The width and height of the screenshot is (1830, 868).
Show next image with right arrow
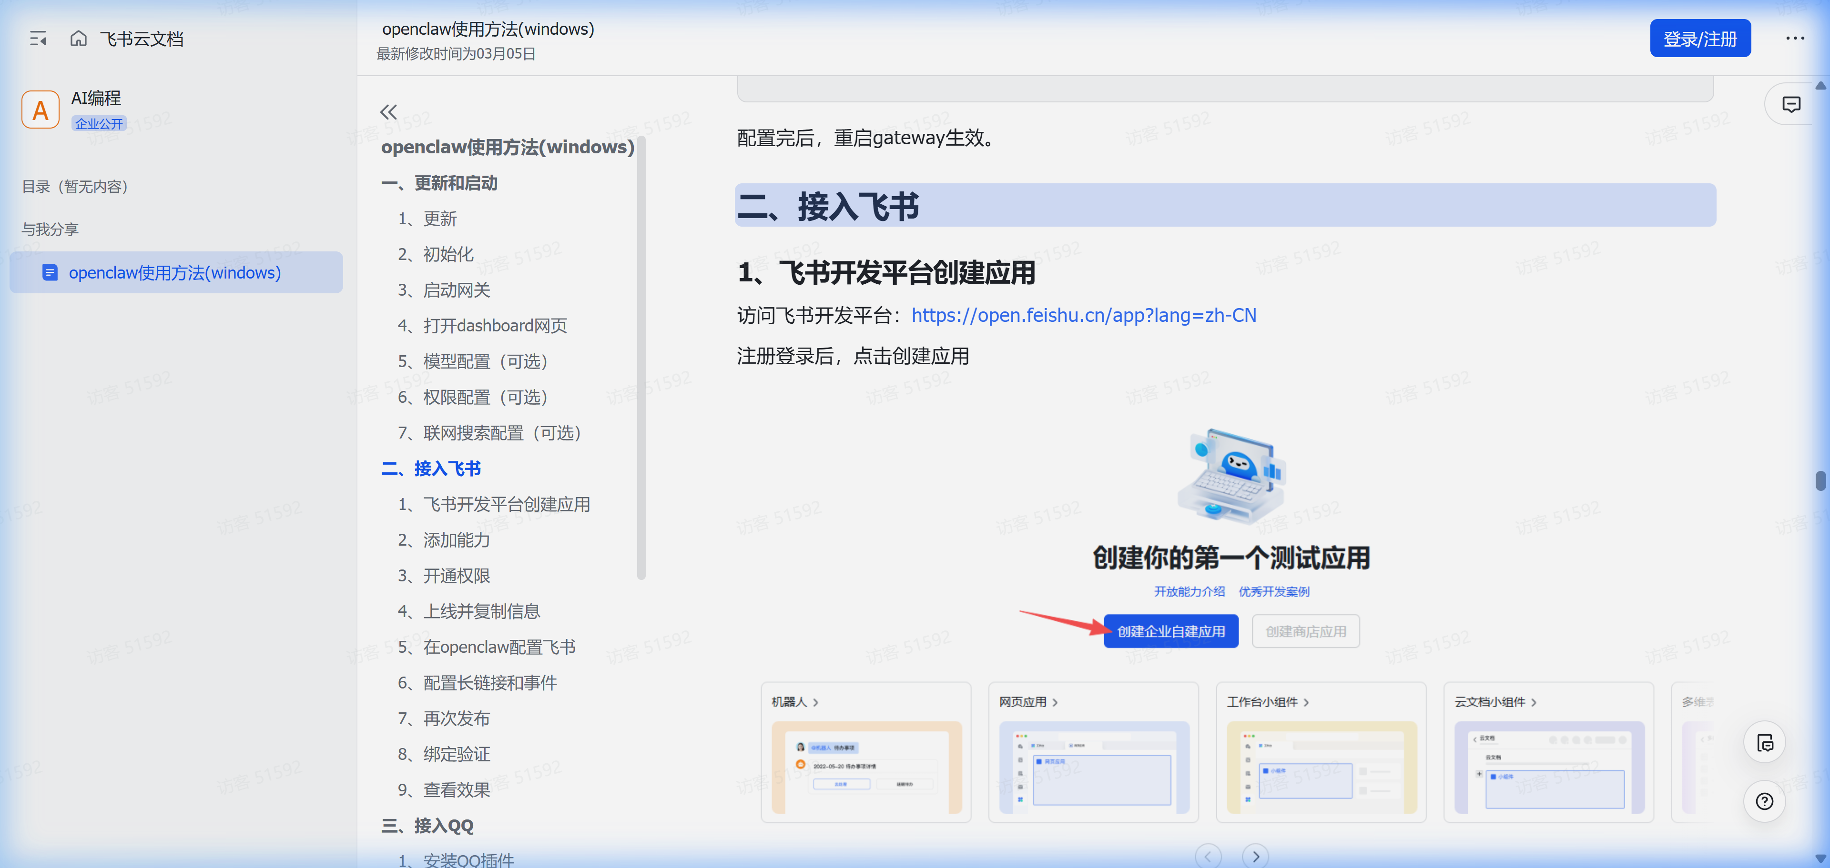(1255, 856)
